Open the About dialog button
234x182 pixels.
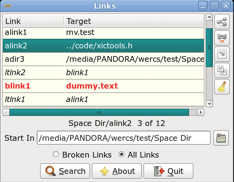point(117,171)
